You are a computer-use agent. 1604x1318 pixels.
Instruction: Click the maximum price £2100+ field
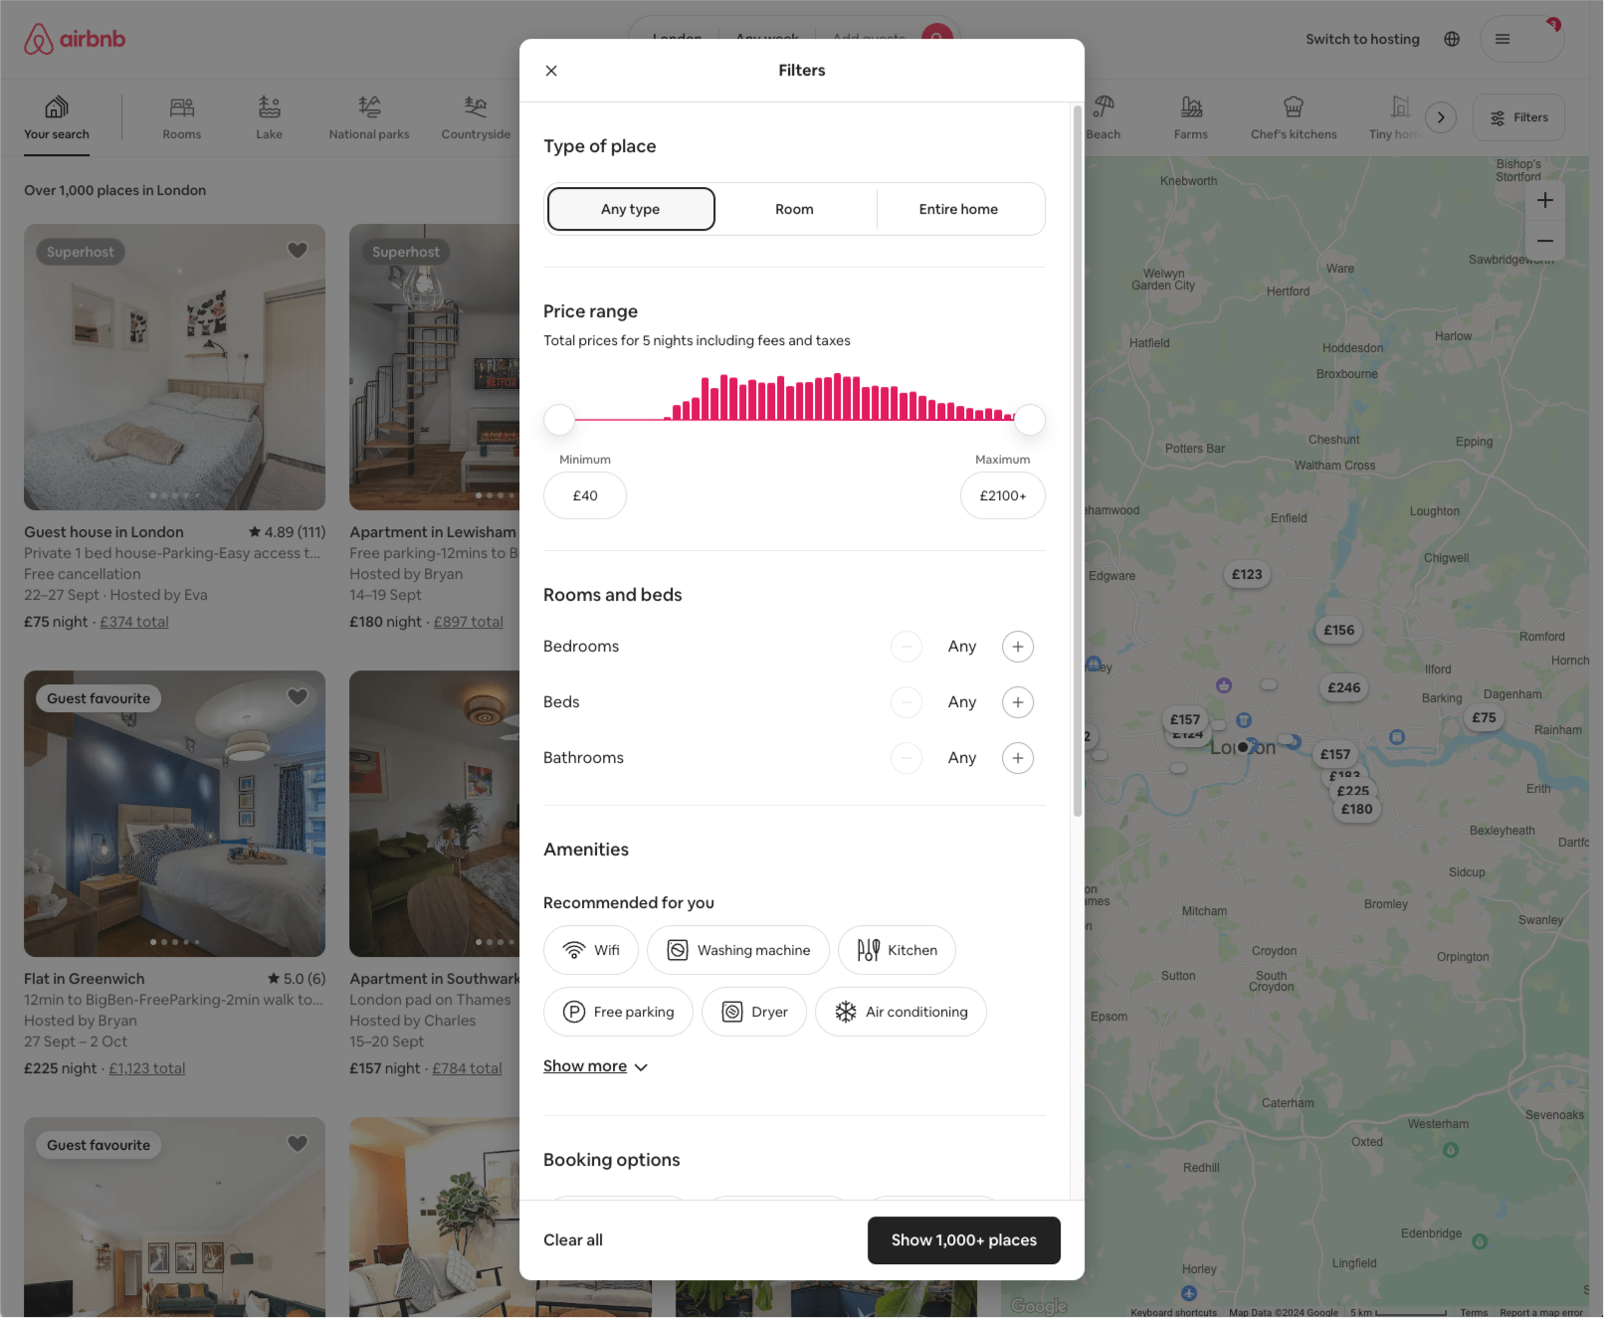(x=1003, y=495)
